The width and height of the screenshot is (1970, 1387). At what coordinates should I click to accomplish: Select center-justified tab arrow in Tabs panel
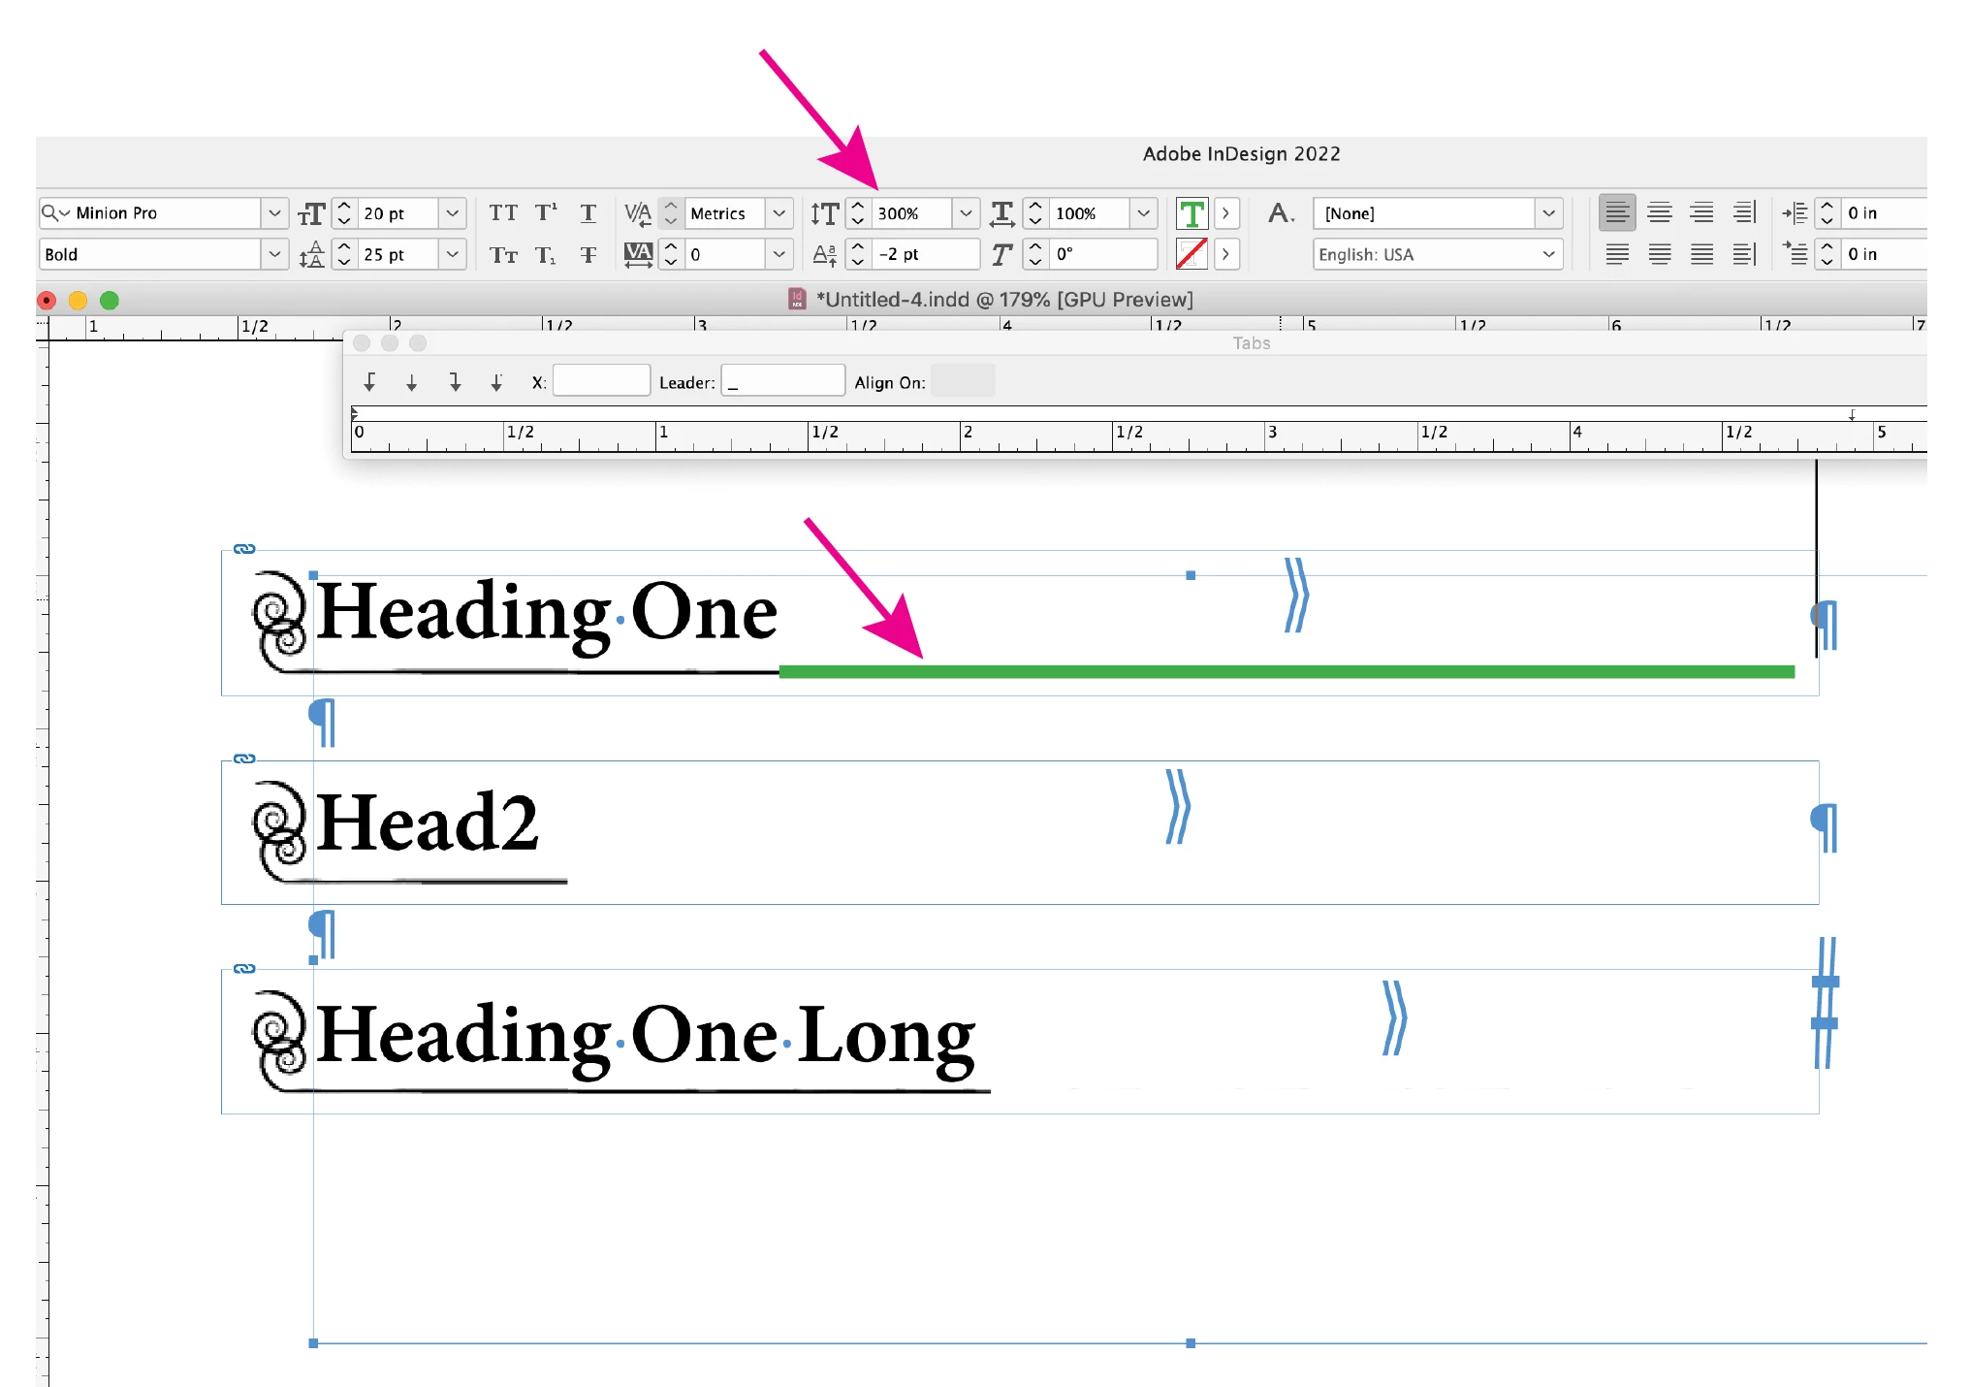point(412,382)
